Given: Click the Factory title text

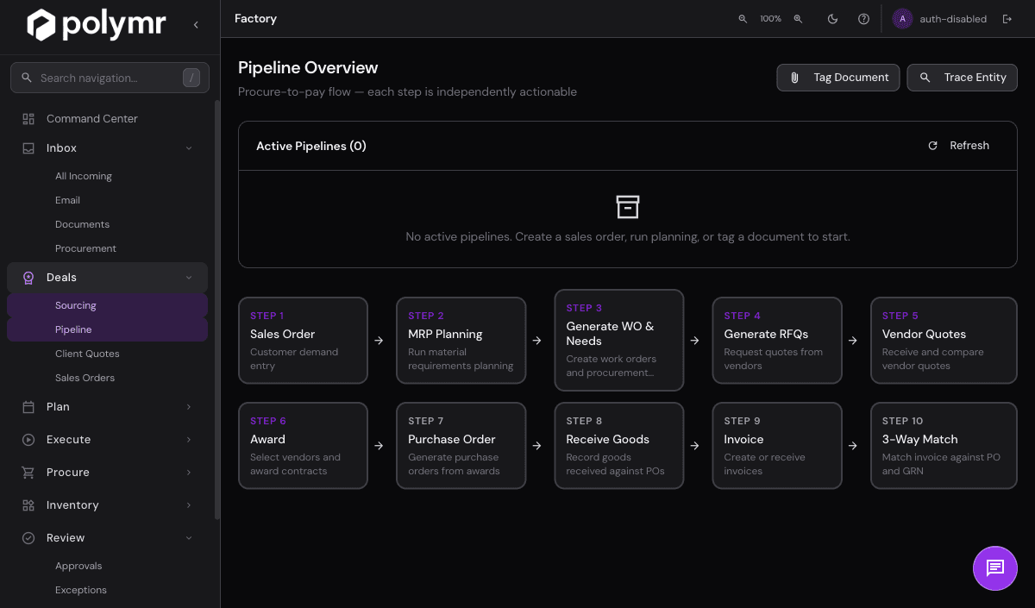Looking at the screenshot, I should 255,19.
